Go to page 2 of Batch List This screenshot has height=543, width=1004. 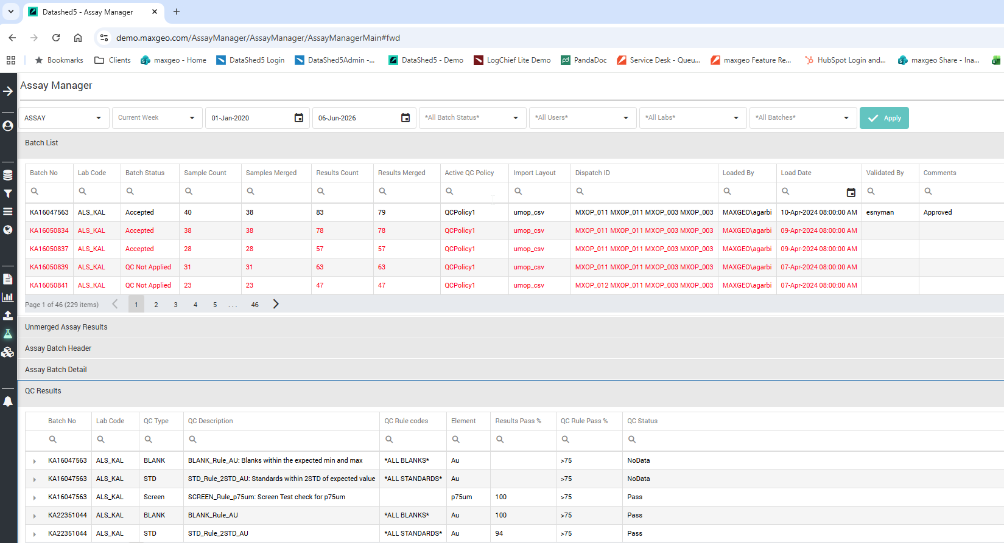[x=156, y=305]
